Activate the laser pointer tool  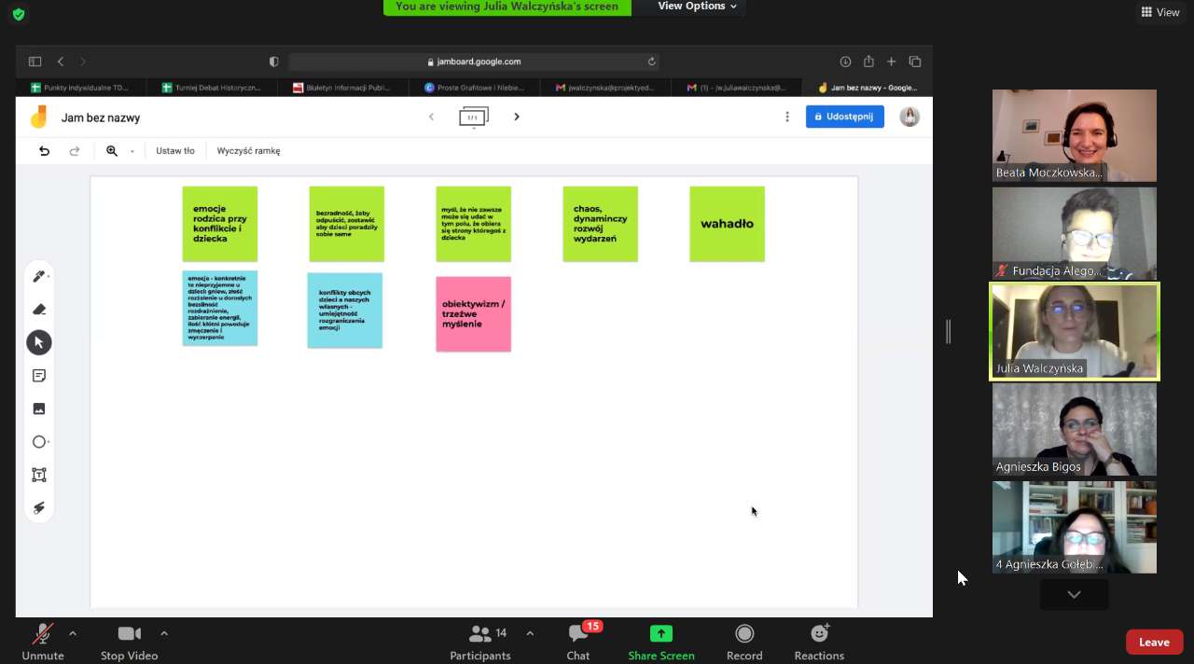click(39, 508)
